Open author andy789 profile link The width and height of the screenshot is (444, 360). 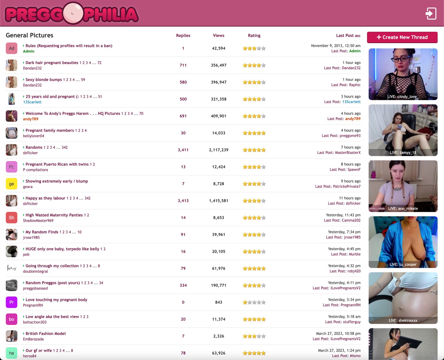30,119
